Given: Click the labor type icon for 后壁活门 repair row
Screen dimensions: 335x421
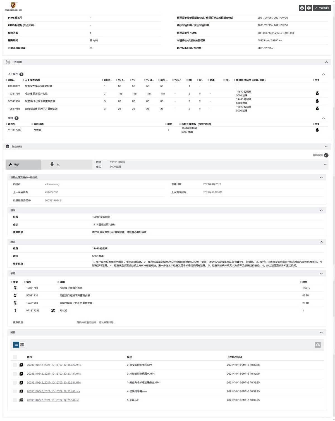Looking at the screenshot, I should pos(15,295).
